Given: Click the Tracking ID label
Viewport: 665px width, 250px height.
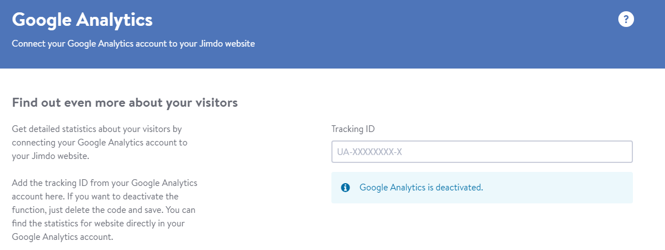Looking at the screenshot, I should click(x=353, y=129).
